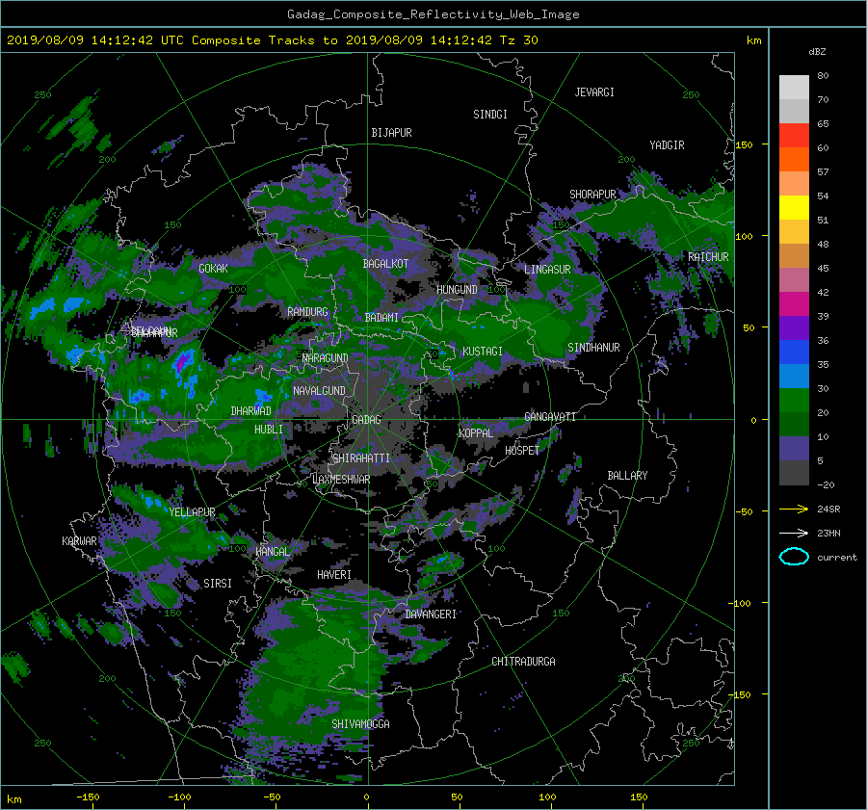This screenshot has width=867, height=810.
Task: Click the GADAG radar site label
Action: [366, 420]
